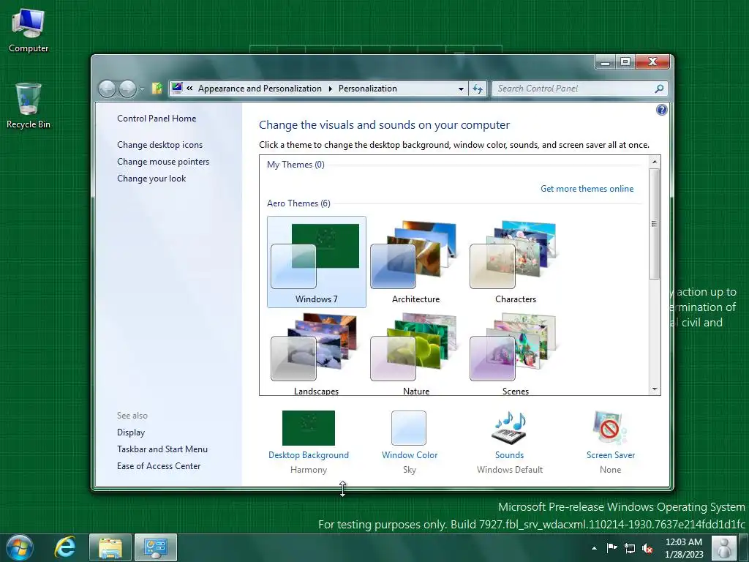749x562 pixels.
Task: Select the Architecture theme
Action: point(415,262)
